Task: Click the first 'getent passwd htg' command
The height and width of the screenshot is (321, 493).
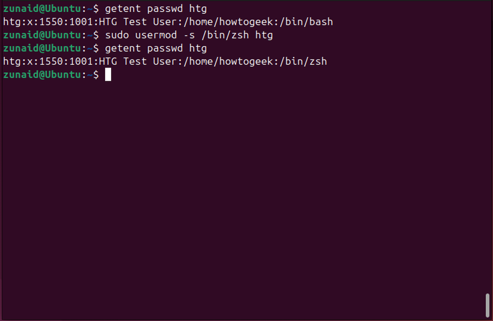Action: pyautogui.click(x=156, y=8)
